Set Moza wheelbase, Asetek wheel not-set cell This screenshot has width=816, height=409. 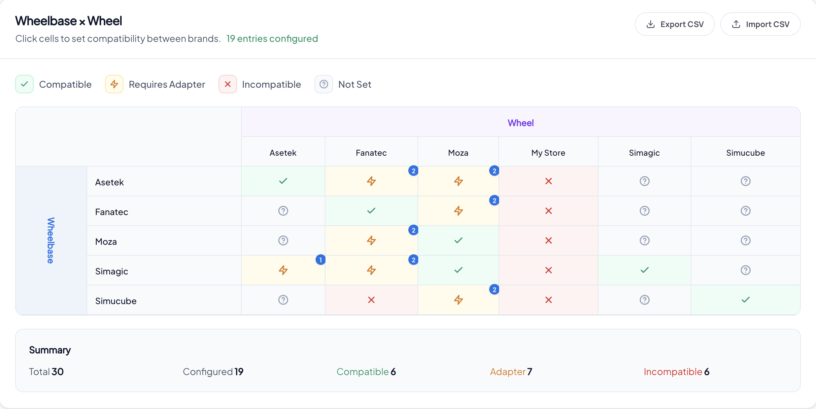pos(283,240)
